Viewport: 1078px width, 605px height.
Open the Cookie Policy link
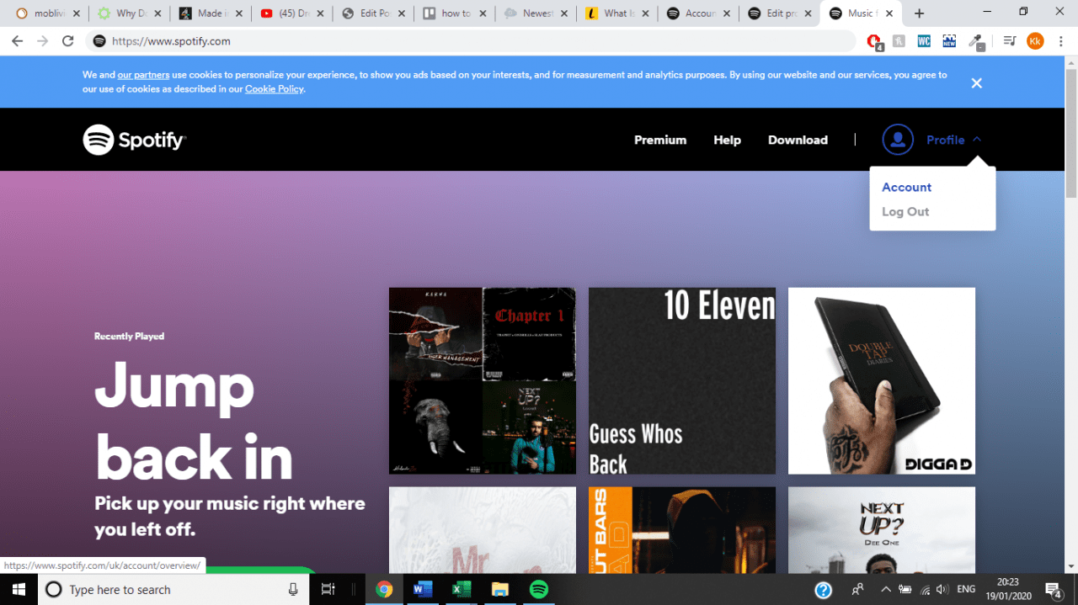(x=274, y=89)
